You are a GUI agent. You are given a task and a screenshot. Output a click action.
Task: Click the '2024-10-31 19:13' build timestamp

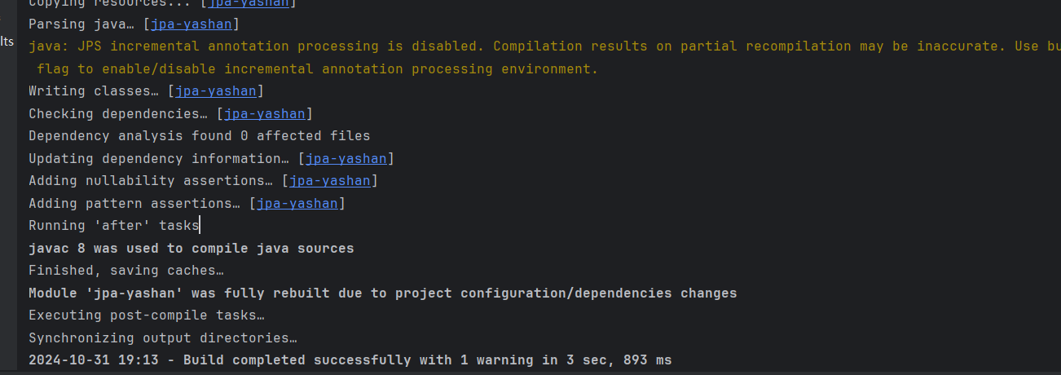[98, 360]
